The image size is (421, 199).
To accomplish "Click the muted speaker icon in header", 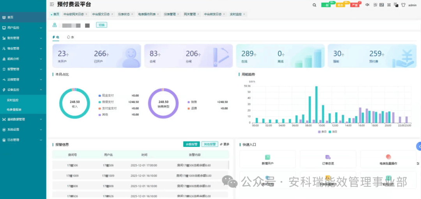I will 367,5.
